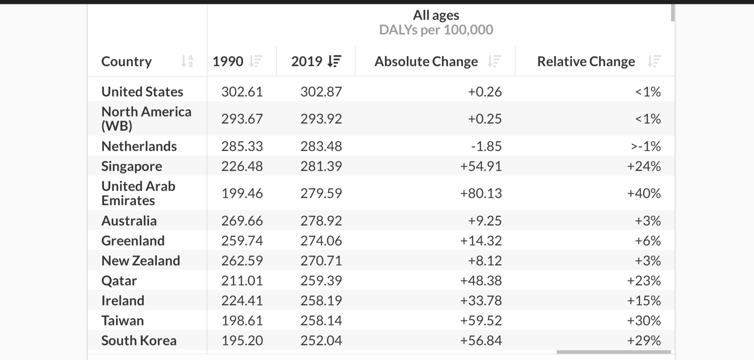Click the horizontal scrollbar at table bottom
This screenshot has width=754, height=360.
613,352
